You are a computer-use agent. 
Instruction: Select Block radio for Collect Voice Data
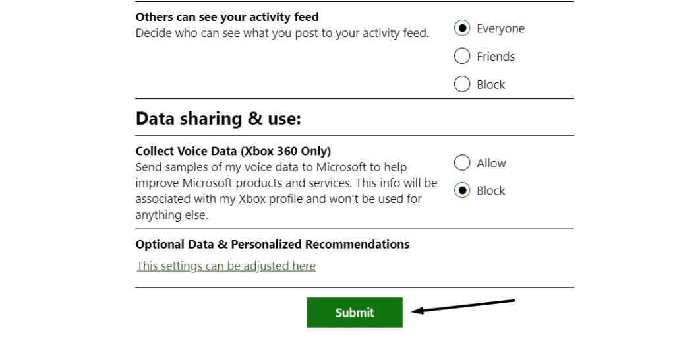[462, 191]
